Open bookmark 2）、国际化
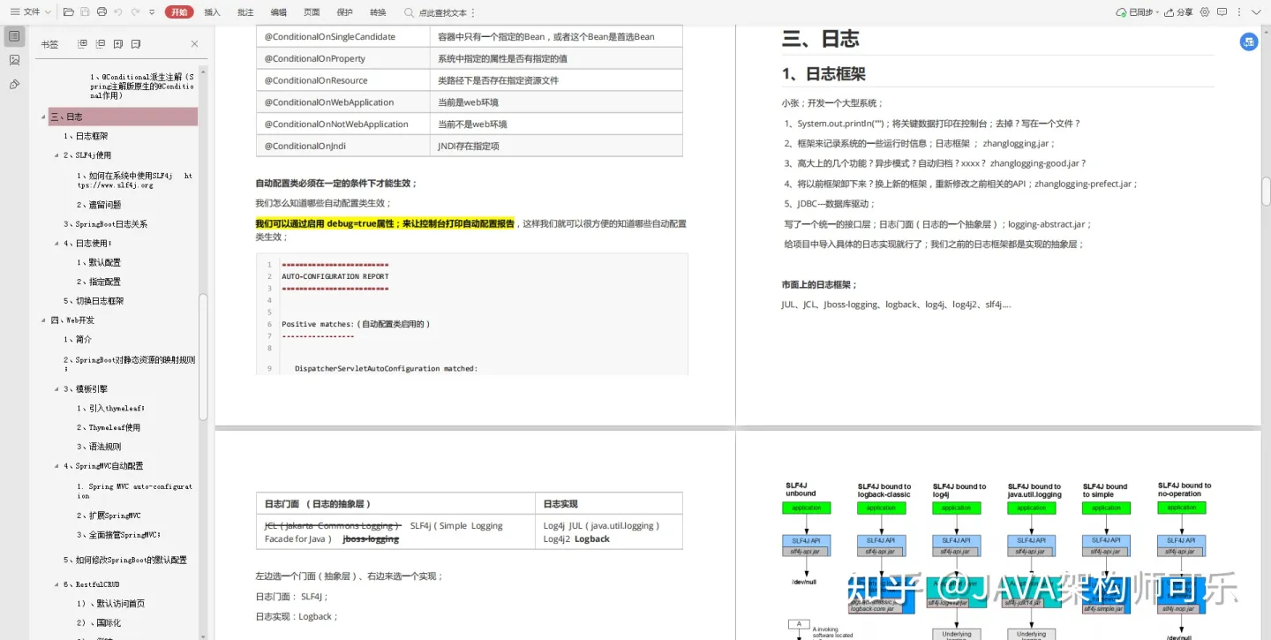 98,623
